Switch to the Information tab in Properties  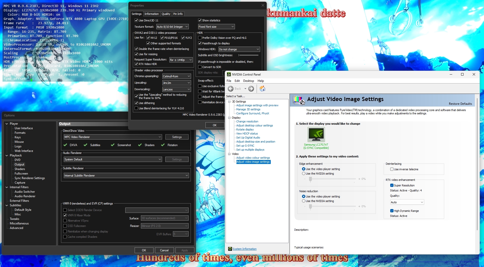click(x=152, y=14)
